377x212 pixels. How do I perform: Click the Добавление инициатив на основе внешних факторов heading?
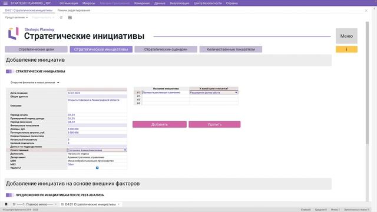click(x=72, y=184)
